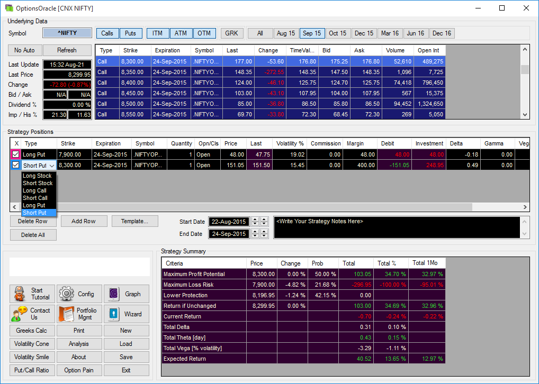Viewport: 539px width, 384px height.
Task: Click the strategy positions scroll right arrow
Action: point(525,207)
